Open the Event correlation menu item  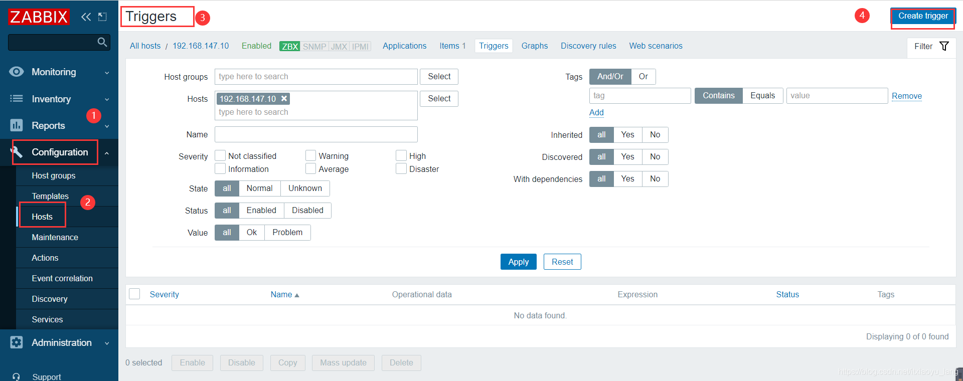pyautogui.click(x=67, y=278)
